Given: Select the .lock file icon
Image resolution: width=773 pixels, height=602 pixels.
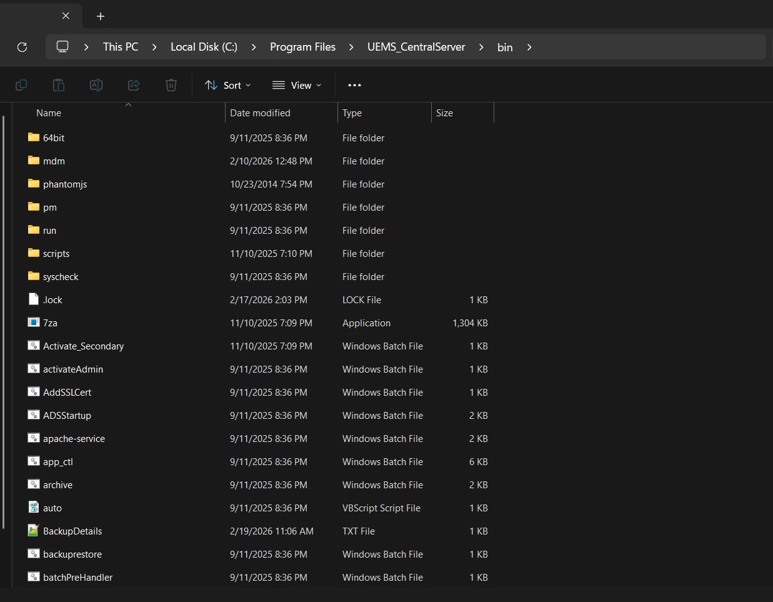Looking at the screenshot, I should pyautogui.click(x=34, y=299).
